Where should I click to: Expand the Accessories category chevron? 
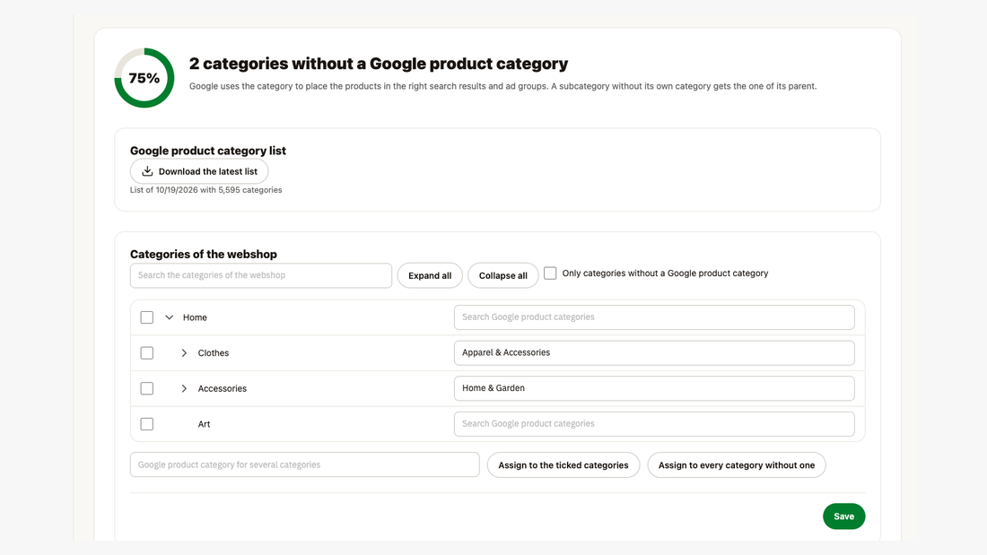point(184,388)
